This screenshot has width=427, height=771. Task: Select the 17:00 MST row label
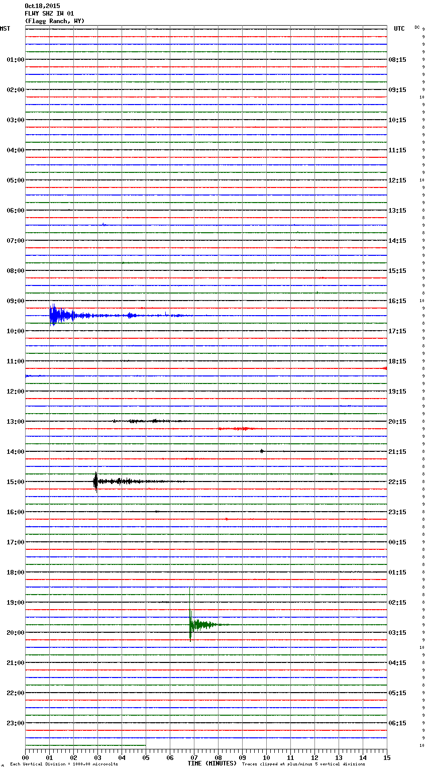pyautogui.click(x=16, y=542)
